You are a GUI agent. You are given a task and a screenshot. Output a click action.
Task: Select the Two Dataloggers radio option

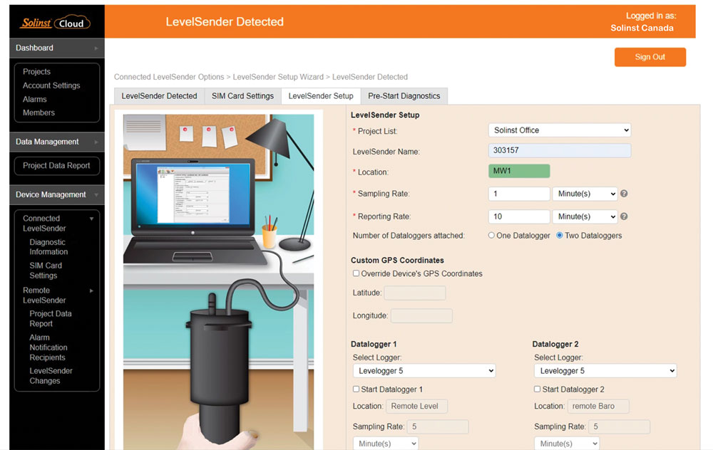pyautogui.click(x=560, y=236)
